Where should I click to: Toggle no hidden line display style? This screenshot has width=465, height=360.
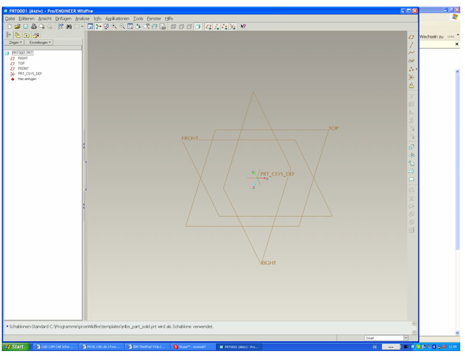point(189,26)
